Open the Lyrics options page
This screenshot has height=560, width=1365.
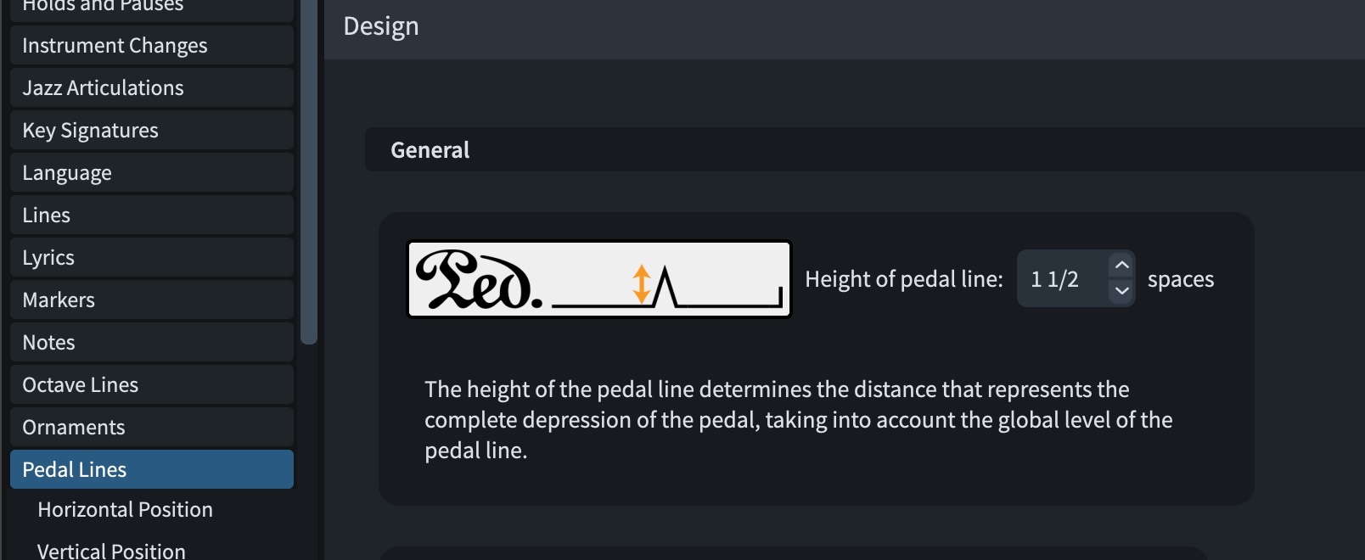click(152, 257)
